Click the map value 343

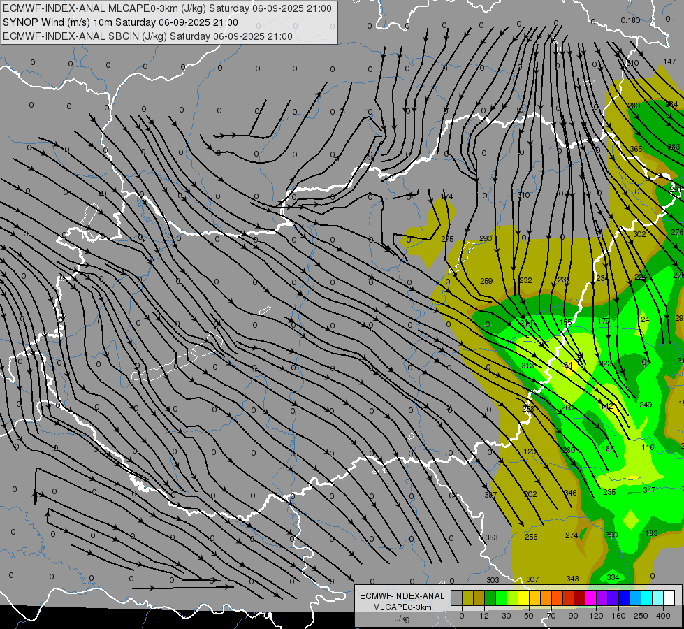572,579
